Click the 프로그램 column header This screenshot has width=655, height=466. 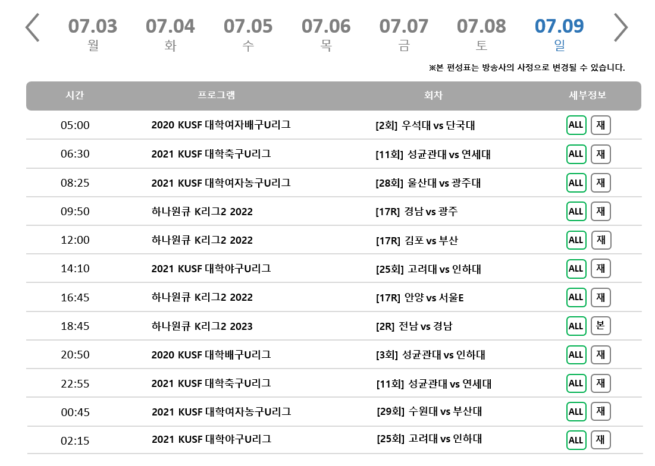217,96
